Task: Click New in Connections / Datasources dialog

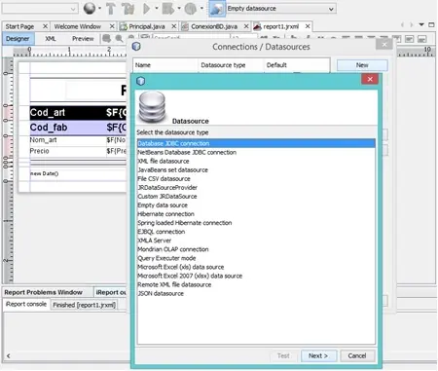Action: click(362, 65)
